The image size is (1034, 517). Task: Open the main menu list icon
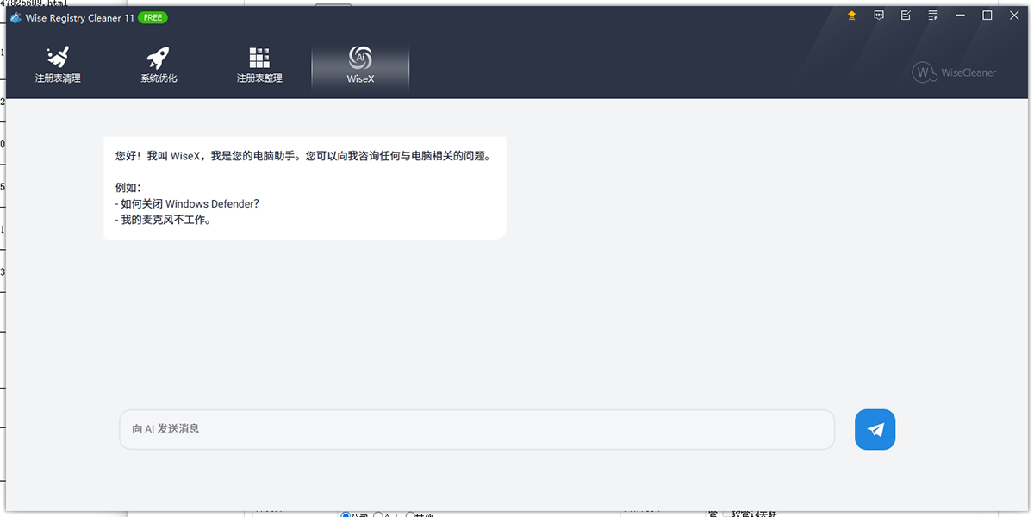tap(933, 16)
